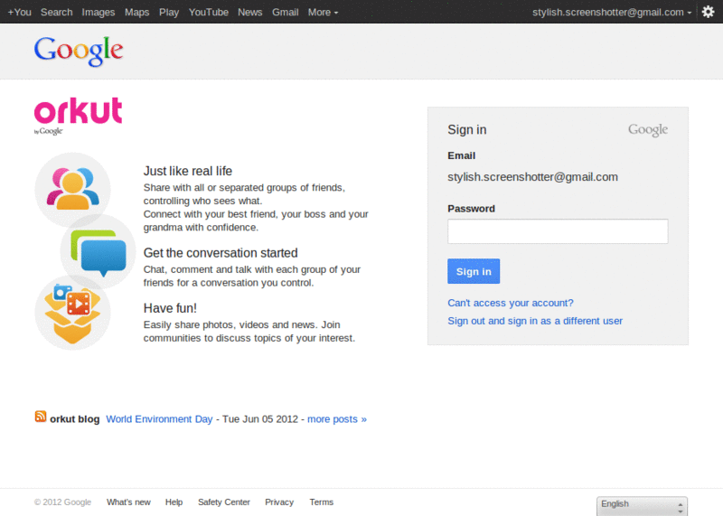Click the orkut RSS feed icon

coord(41,417)
